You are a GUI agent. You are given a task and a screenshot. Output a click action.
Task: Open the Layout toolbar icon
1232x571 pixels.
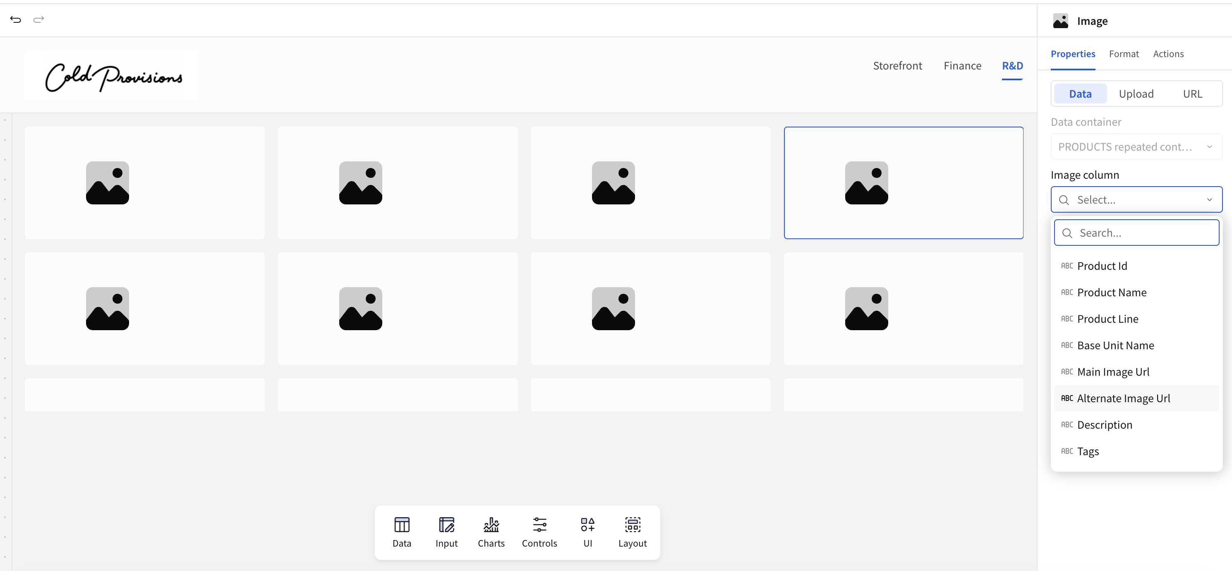point(632,532)
